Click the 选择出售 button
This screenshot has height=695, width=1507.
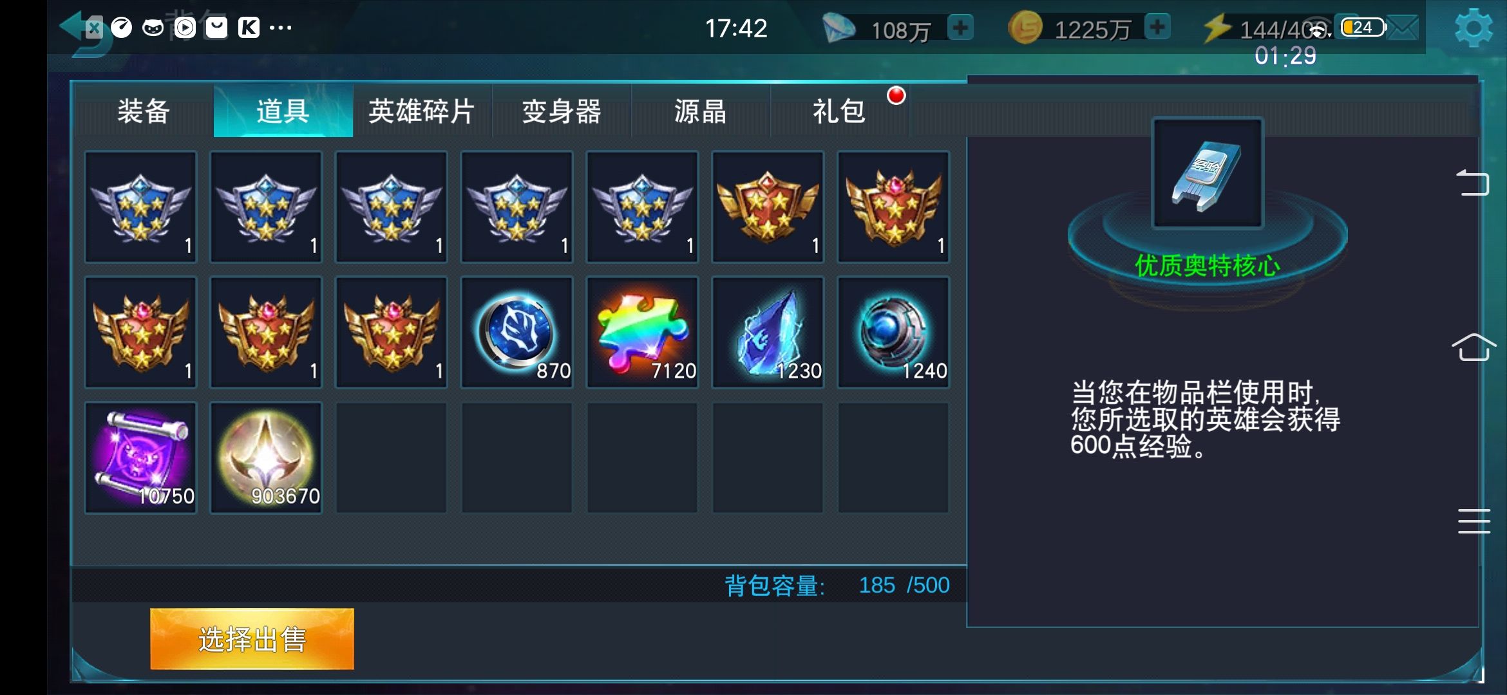(252, 639)
